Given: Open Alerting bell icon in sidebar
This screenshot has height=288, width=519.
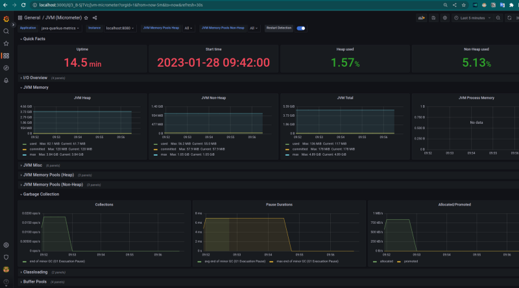Looking at the screenshot, I should coord(6,80).
